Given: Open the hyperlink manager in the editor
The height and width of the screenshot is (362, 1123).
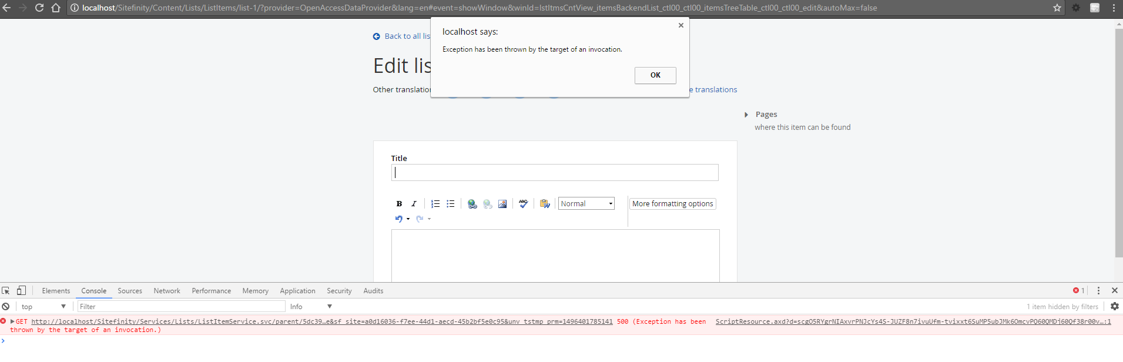Looking at the screenshot, I should point(472,204).
